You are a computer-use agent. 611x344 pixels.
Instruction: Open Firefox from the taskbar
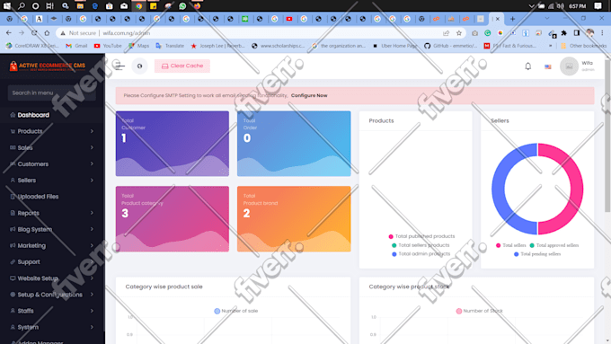click(197, 6)
